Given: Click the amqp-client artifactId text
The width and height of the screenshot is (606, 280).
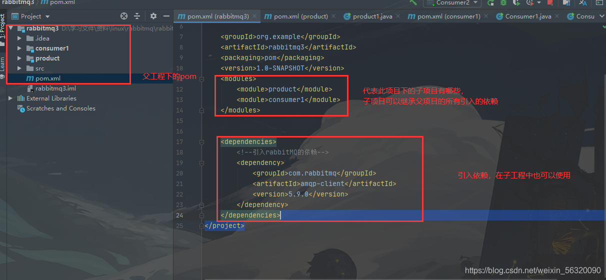Looking at the screenshot, I should click(316, 183).
